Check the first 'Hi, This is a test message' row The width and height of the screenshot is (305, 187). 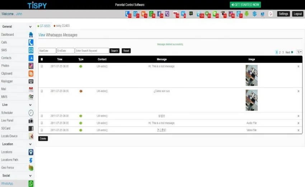(42, 66)
